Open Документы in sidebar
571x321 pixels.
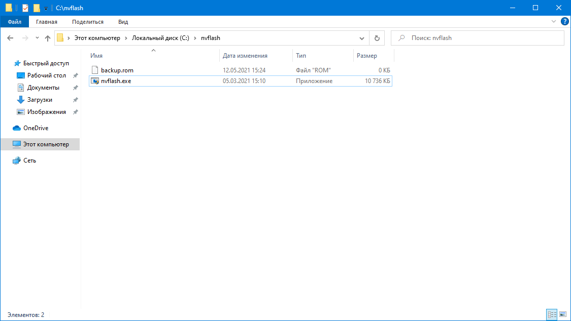pyautogui.click(x=43, y=88)
